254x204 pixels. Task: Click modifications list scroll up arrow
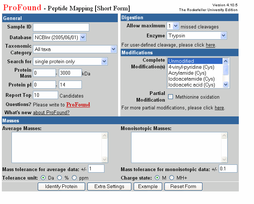pos(225,61)
